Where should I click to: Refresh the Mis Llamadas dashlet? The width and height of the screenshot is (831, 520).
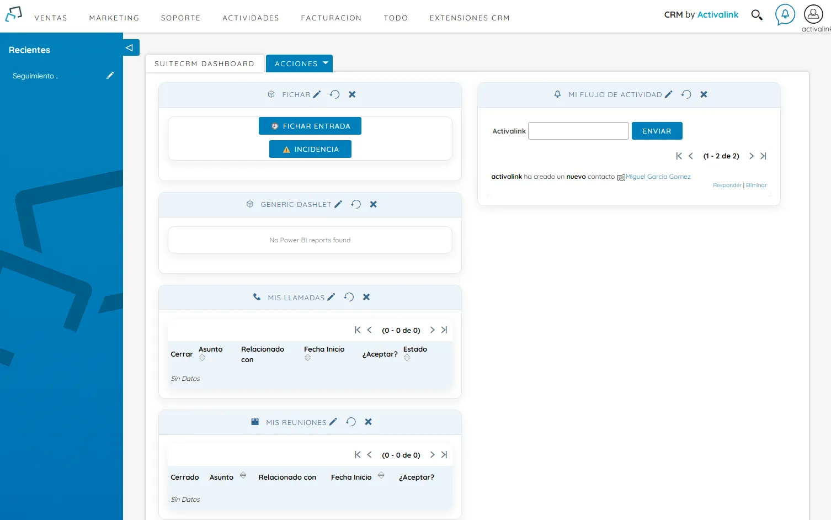[x=349, y=297]
